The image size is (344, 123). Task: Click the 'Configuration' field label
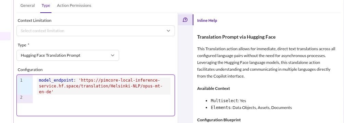point(30,70)
